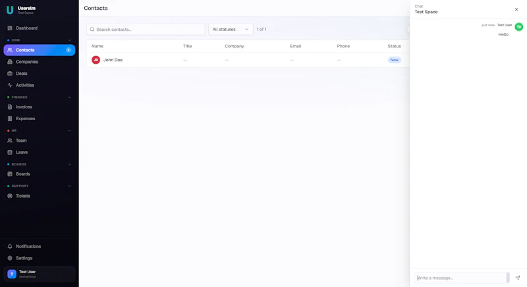Open Invoices page

point(39,107)
